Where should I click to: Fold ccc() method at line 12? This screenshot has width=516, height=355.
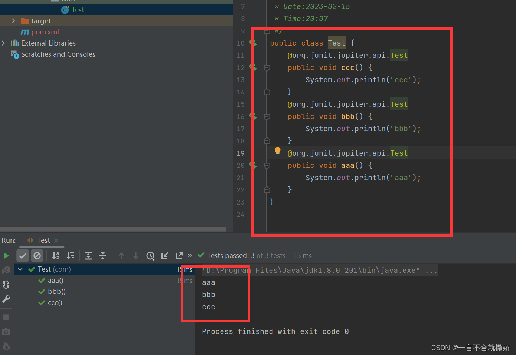point(267,68)
